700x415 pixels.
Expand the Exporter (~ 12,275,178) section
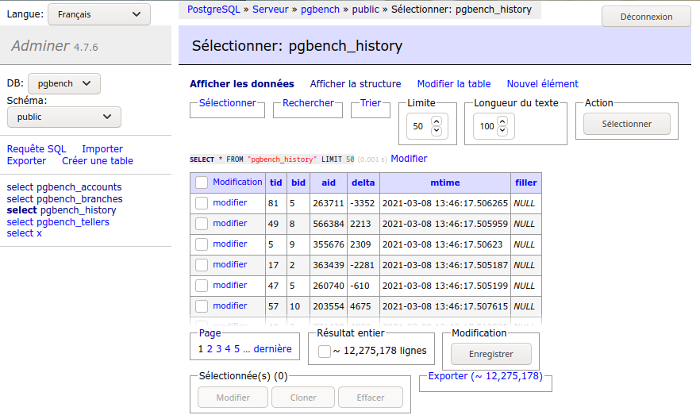pos(485,376)
